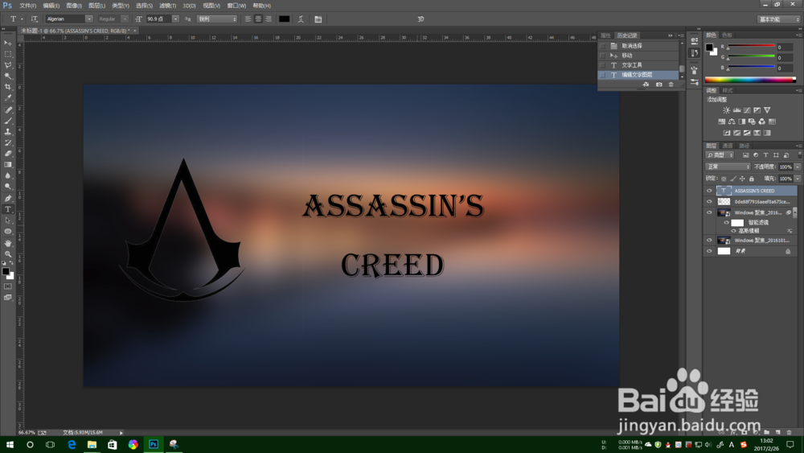Add a Brightness/Contrast adjustment
This screenshot has height=453, width=804.
[727, 110]
